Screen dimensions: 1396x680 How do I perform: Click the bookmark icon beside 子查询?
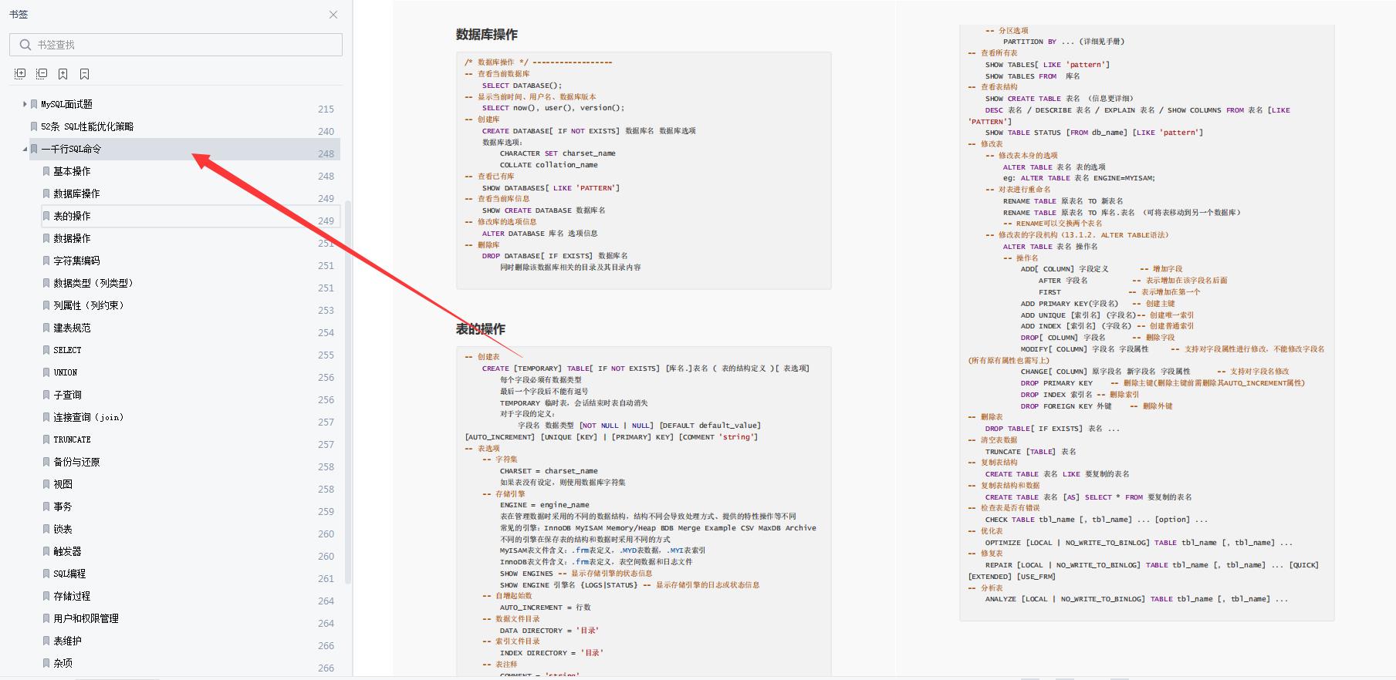tap(46, 395)
